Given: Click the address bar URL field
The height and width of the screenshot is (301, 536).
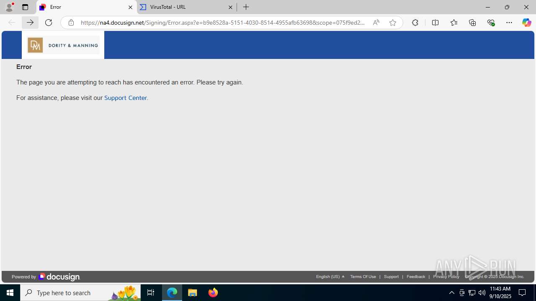Looking at the screenshot, I should click(222, 23).
